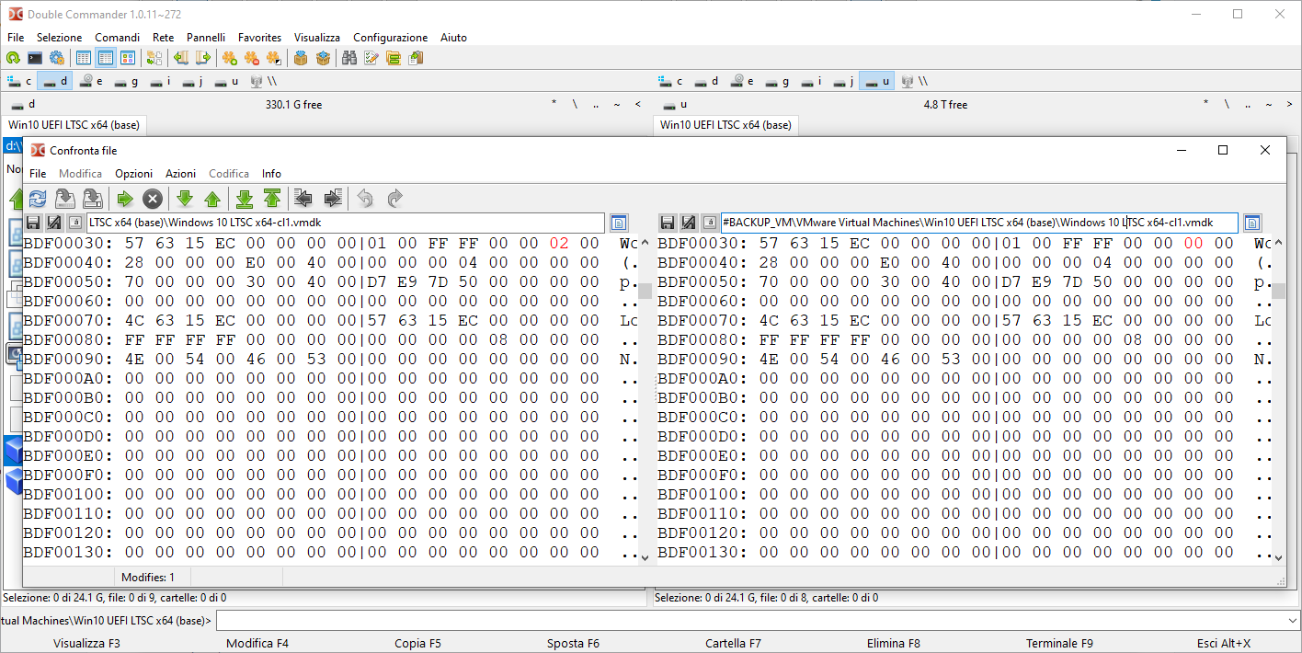Go to next difference down arrow
The image size is (1302, 653).
coord(185,198)
